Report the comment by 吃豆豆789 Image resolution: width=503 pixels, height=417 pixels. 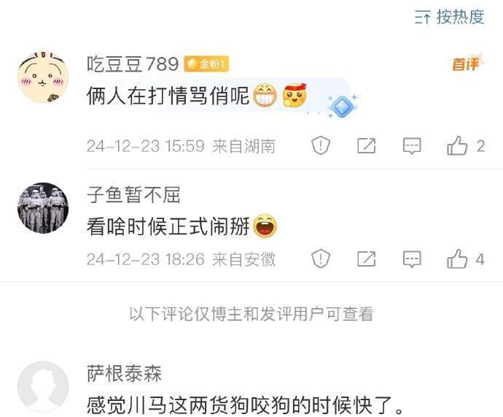[x=321, y=145]
